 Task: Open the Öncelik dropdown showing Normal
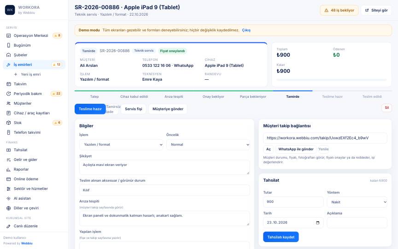coord(208,145)
